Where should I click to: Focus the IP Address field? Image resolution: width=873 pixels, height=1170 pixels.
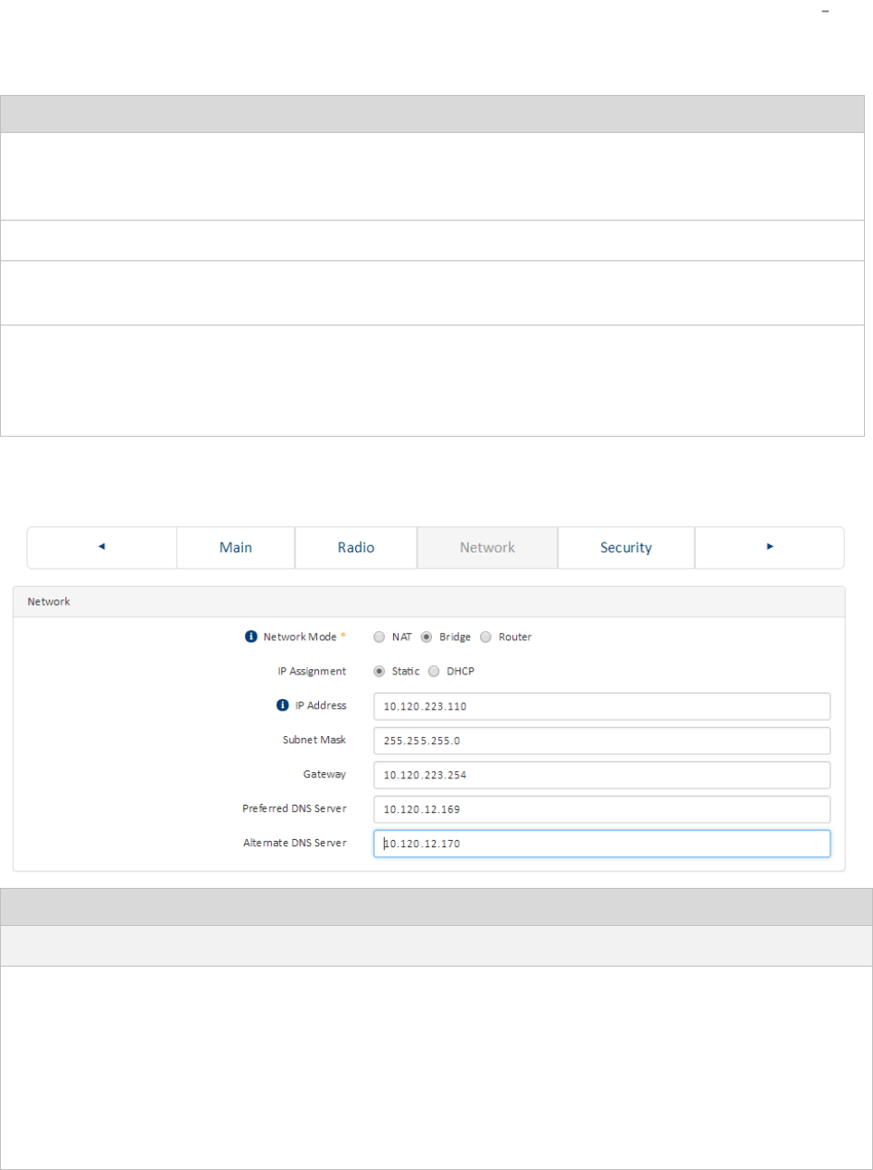point(602,706)
